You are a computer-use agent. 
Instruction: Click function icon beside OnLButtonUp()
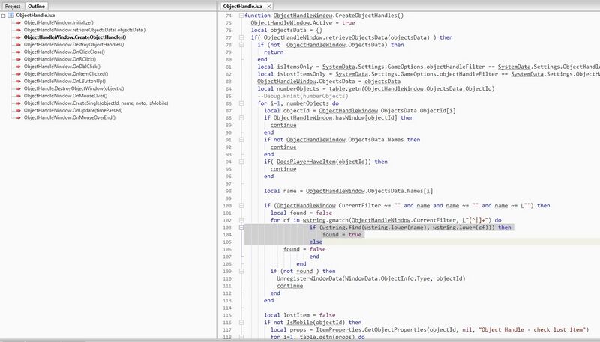pyautogui.click(x=18, y=81)
